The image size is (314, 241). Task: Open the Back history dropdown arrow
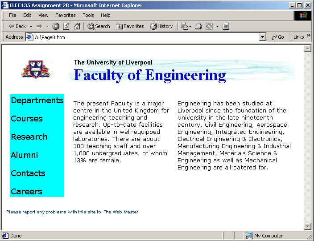tap(31, 26)
